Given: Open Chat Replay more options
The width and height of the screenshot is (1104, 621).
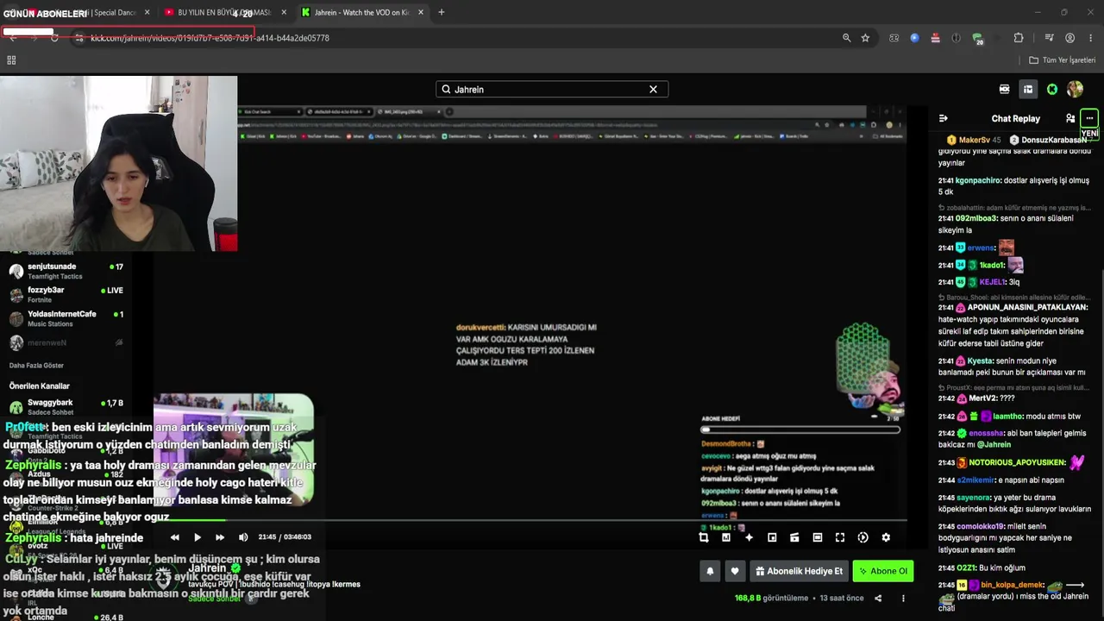Looking at the screenshot, I should (1089, 118).
